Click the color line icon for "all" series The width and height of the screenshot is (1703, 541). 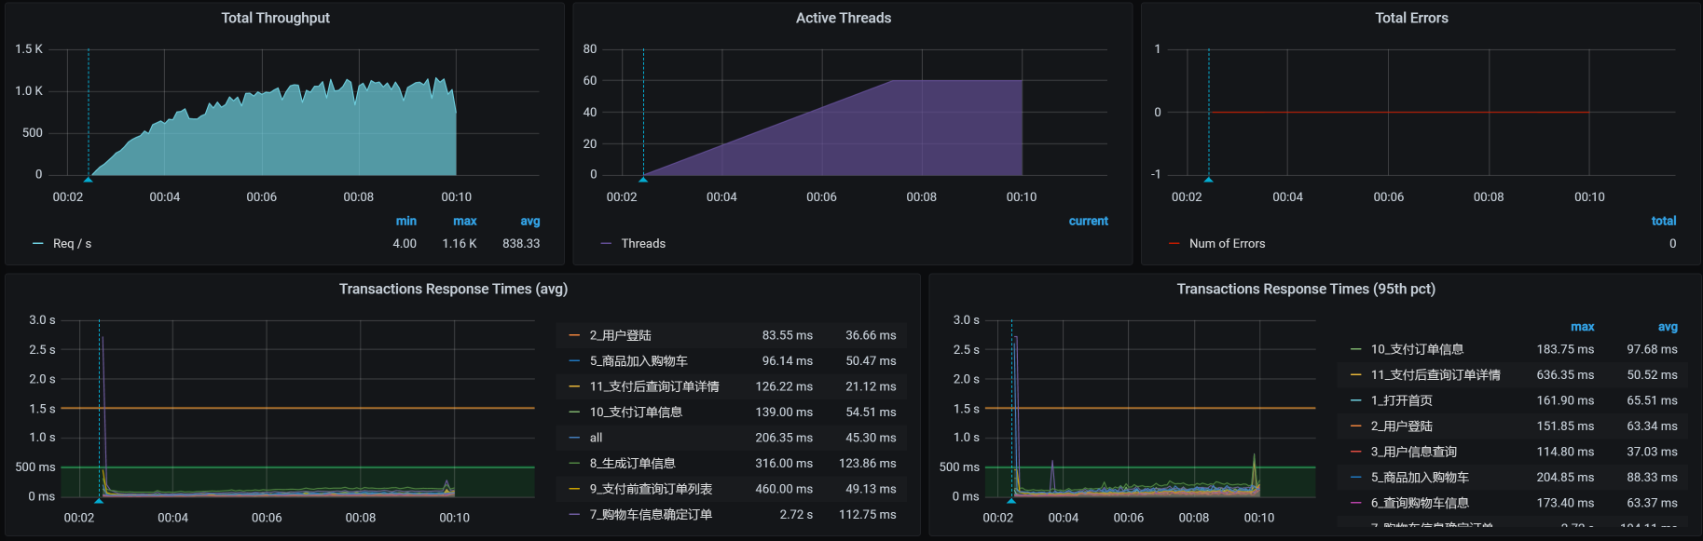point(574,438)
